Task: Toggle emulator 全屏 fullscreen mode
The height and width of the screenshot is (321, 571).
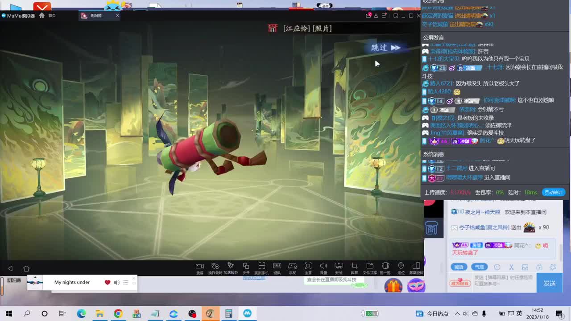Action: point(308,268)
